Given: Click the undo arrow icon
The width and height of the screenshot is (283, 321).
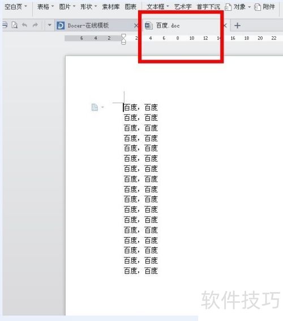Looking at the screenshot, I should (24, 25).
